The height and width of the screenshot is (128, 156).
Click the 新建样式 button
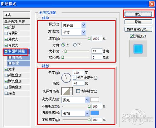click(138, 30)
